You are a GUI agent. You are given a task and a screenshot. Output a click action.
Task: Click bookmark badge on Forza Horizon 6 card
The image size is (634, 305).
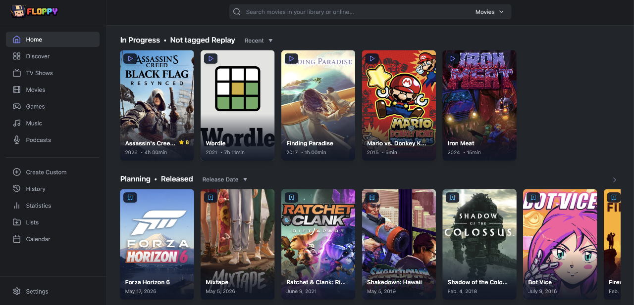point(130,198)
